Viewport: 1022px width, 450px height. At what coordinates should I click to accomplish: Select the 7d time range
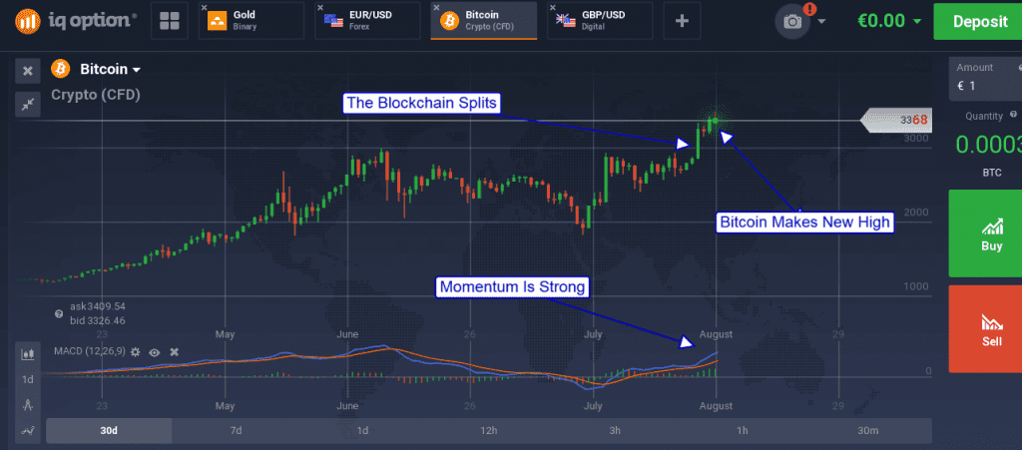(236, 430)
